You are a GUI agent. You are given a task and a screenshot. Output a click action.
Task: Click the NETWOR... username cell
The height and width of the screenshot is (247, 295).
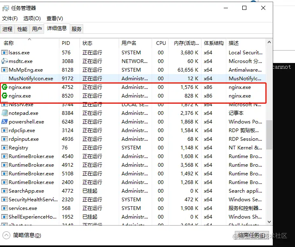tap(134, 61)
